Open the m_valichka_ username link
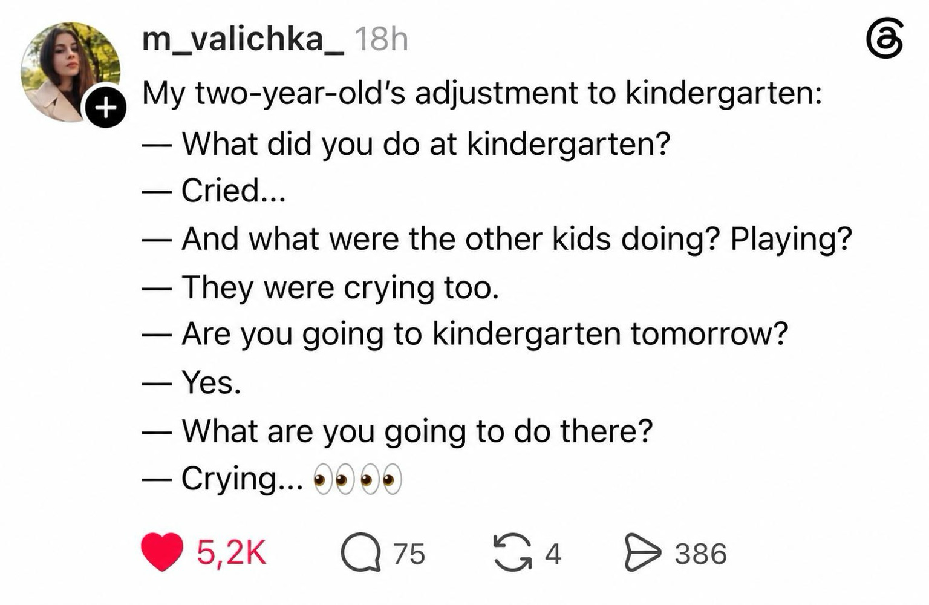929x605 pixels. [x=243, y=39]
